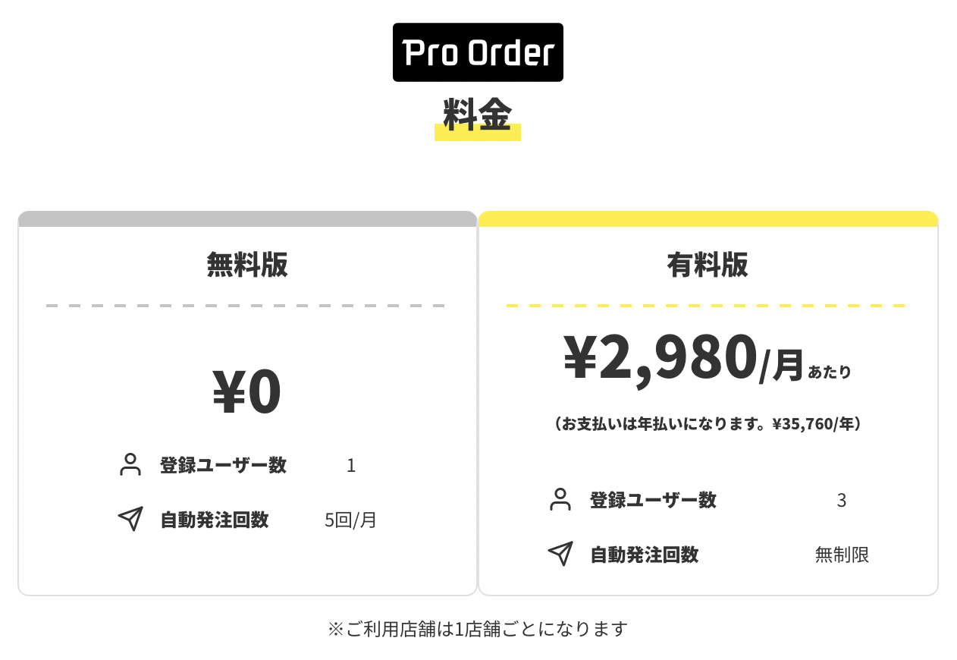Click the Pro Order logo
The width and height of the screenshot is (957, 660).
point(478,52)
